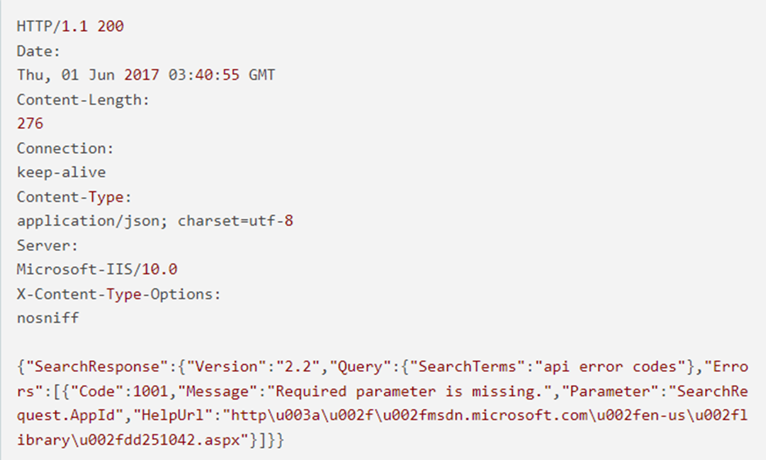The height and width of the screenshot is (460, 766).
Task: Click the Content-Type: header label
Action: tap(74, 197)
